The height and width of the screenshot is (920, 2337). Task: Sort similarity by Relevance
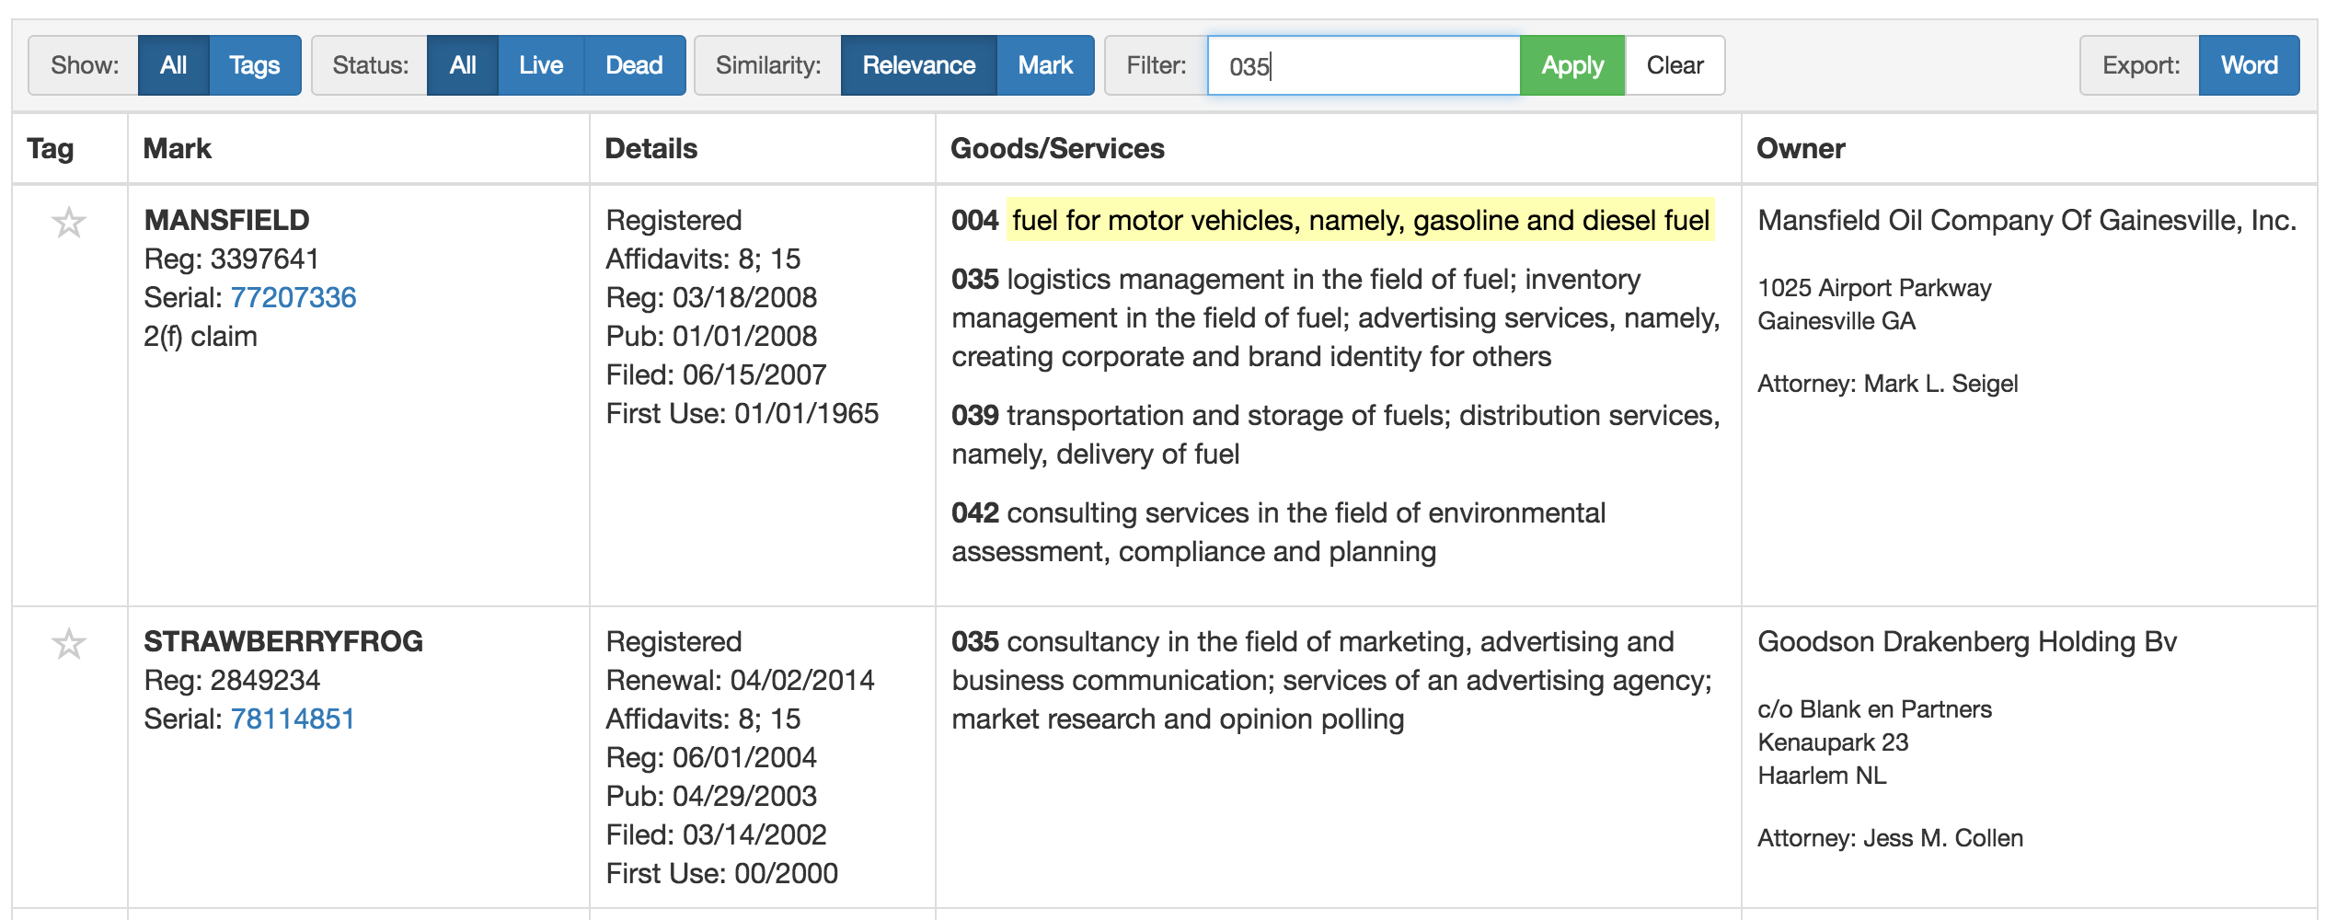coord(917,65)
